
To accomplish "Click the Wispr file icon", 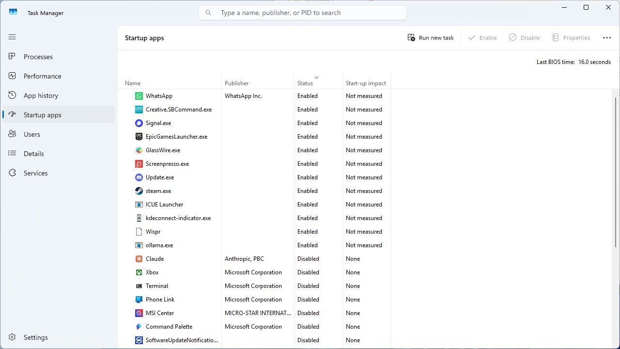I will 139,232.
